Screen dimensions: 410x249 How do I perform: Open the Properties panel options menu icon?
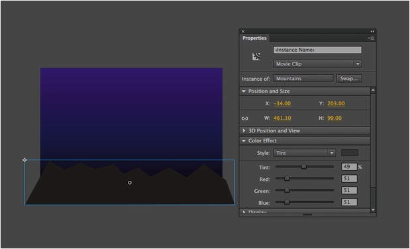[372, 38]
